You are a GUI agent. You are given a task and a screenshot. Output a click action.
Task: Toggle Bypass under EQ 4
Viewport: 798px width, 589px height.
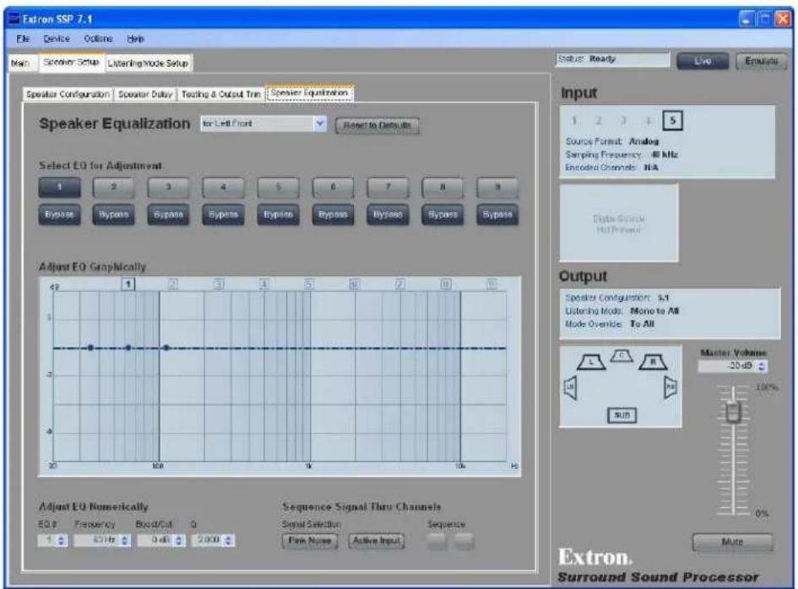coord(223,214)
